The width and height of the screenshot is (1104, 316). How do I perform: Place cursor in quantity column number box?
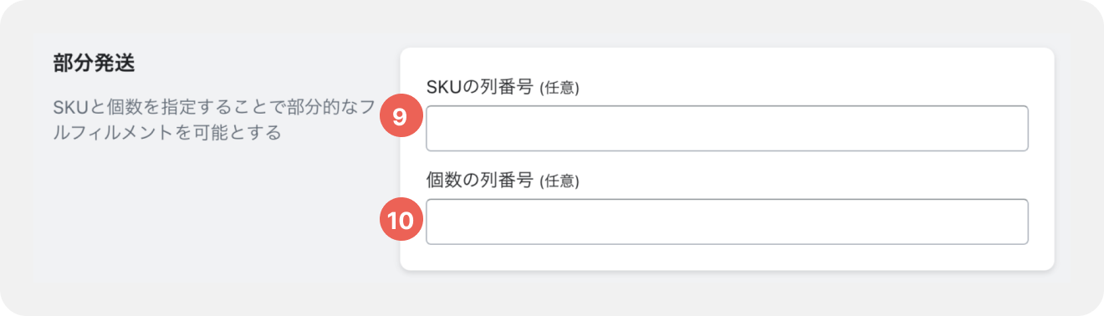pyautogui.click(x=727, y=222)
